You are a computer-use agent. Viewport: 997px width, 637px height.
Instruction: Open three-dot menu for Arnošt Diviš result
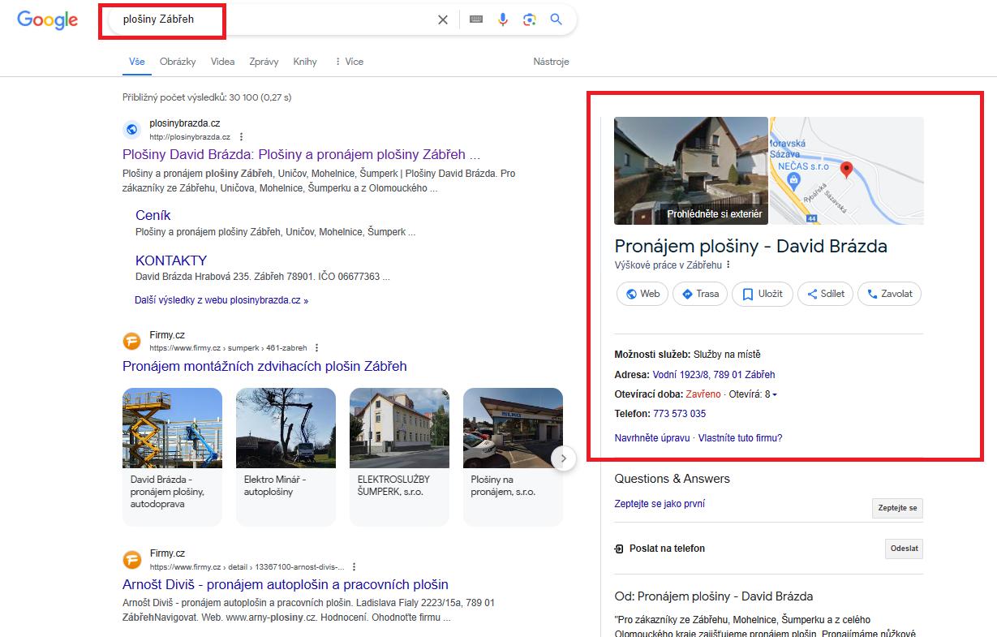click(354, 567)
